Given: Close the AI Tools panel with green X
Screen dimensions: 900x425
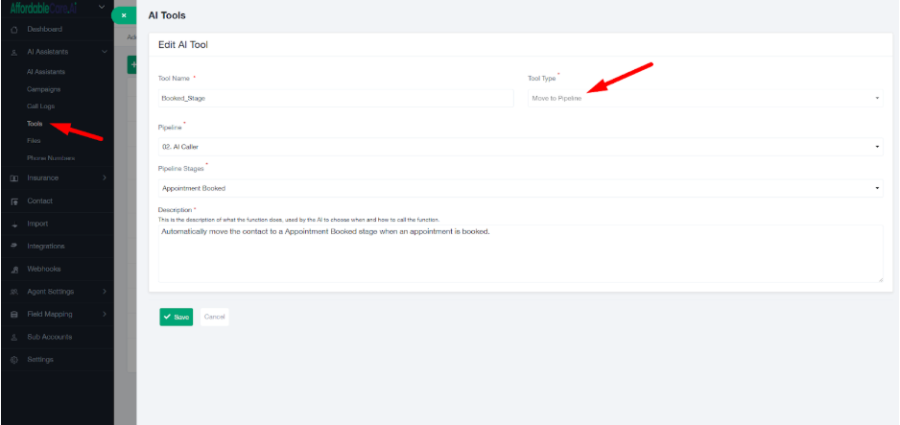Looking at the screenshot, I should [124, 15].
